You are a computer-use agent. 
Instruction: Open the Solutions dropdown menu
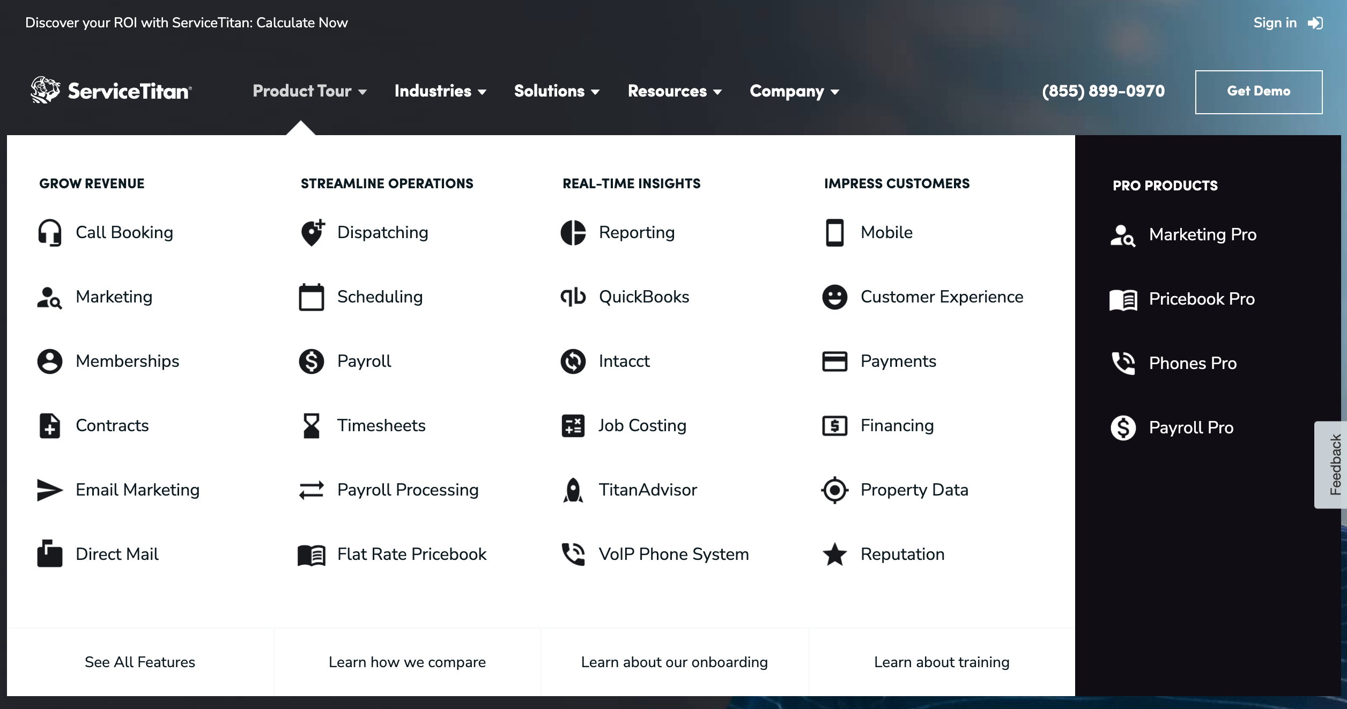[x=557, y=91]
